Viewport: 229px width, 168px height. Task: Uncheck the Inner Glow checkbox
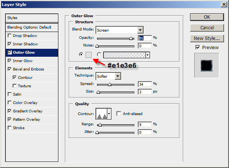[10, 61]
